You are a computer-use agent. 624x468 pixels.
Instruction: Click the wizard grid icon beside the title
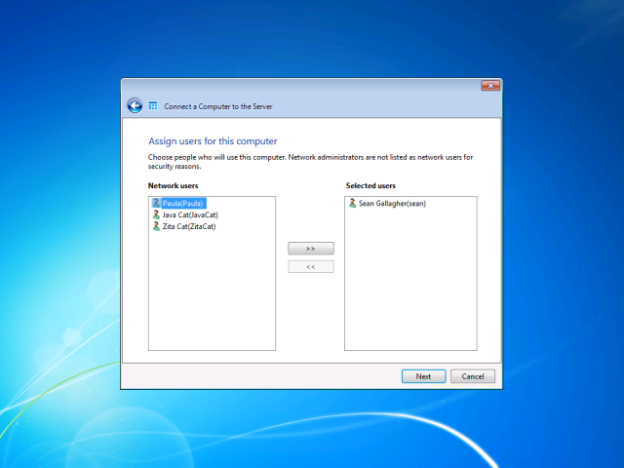pyautogui.click(x=153, y=106)
